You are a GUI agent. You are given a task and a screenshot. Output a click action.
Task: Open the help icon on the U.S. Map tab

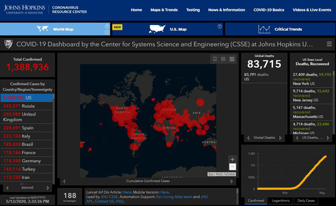tap(220, 26)
